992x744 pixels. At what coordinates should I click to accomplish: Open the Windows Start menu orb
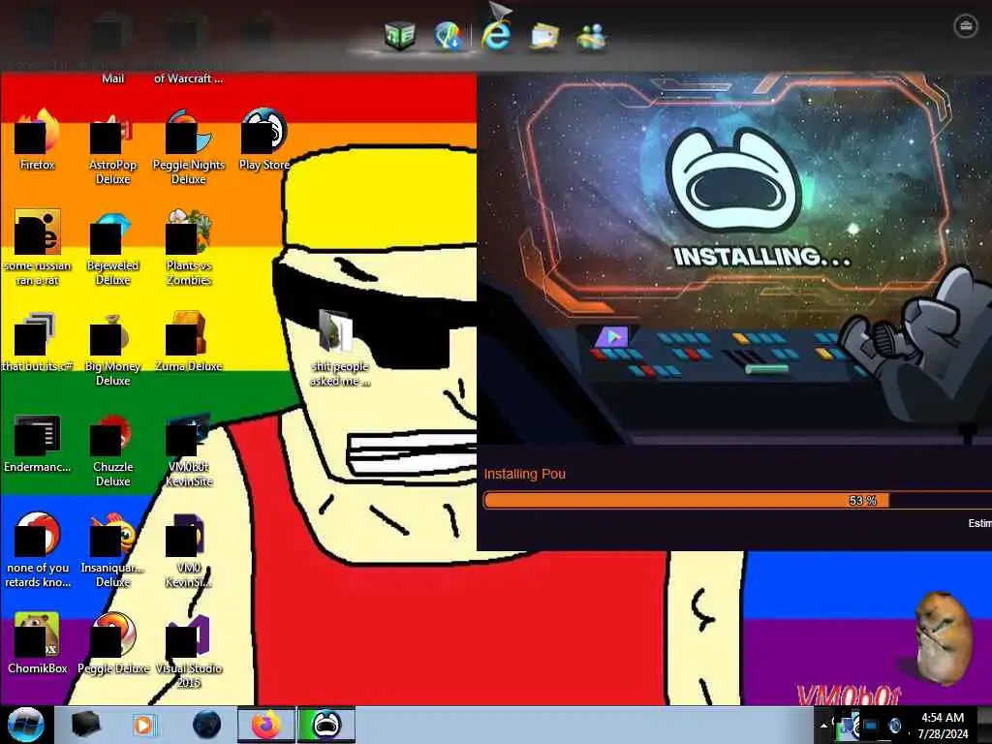(x=26, y=725)
